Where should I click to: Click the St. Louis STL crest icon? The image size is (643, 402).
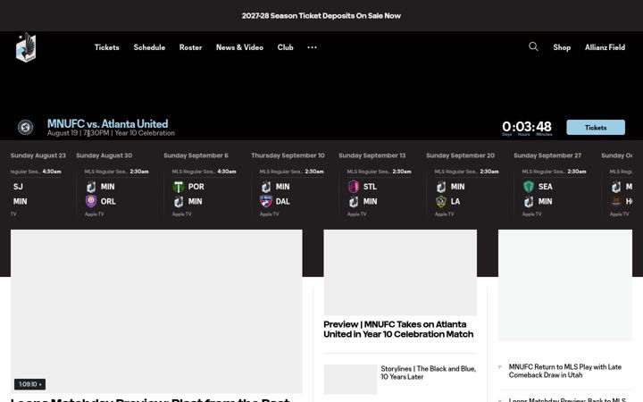pyautogui.click(x=354, y=187)
